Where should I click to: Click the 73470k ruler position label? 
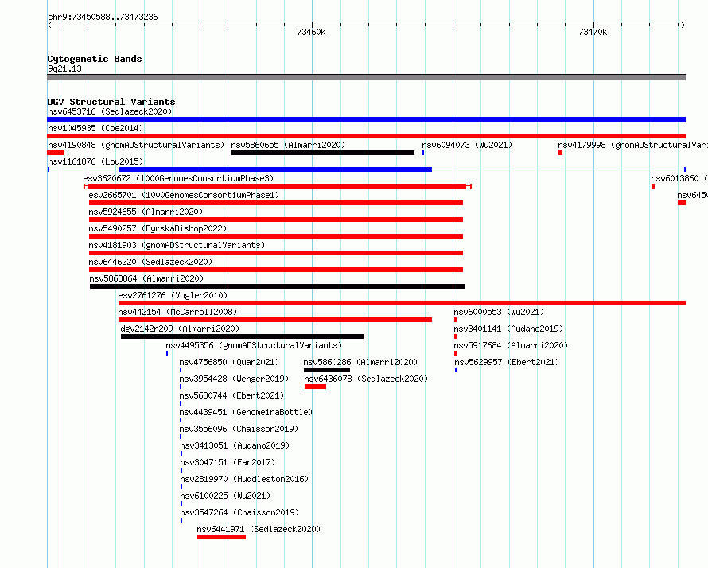(x=593, y=32)
